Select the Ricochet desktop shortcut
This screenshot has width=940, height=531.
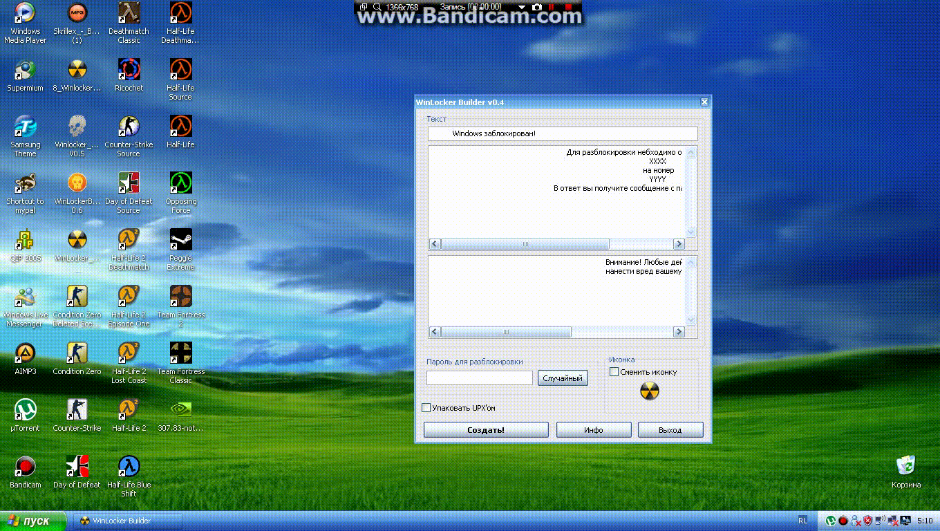coord(129,75)
